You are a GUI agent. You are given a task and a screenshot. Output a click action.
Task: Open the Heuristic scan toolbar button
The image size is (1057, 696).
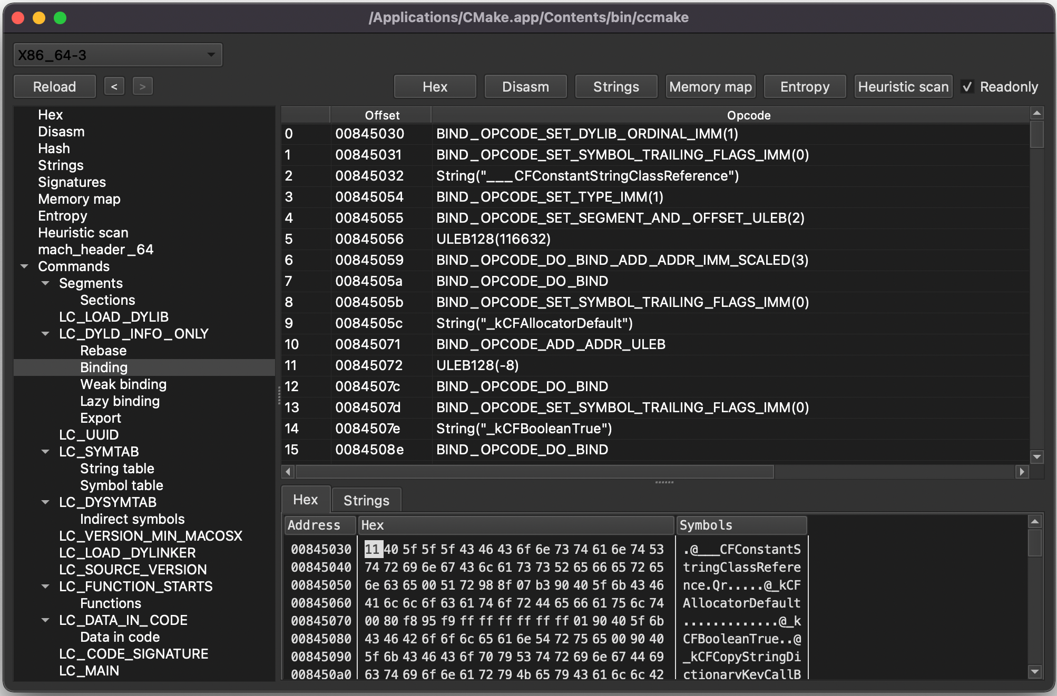click(903, 86)
